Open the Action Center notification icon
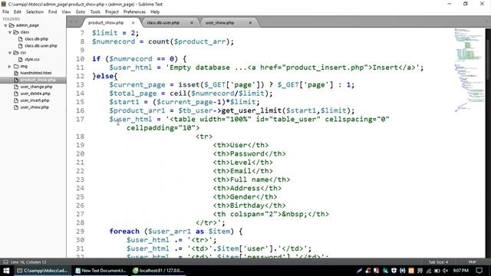Viewport: 491px width, 276px height. 479,271
